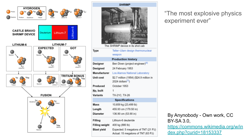
Task: Click the Deuterium atom in Fusion box
Action: pyautogui.click(x=39, y=103)
